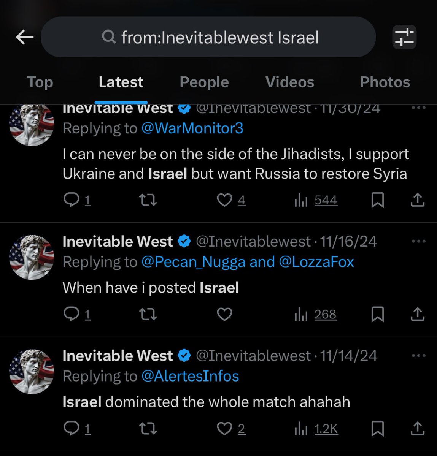Image resolution: width=437 pixels, height=456 pixels.
Task: Switch to the Videos tab
Action: point(290,82)
